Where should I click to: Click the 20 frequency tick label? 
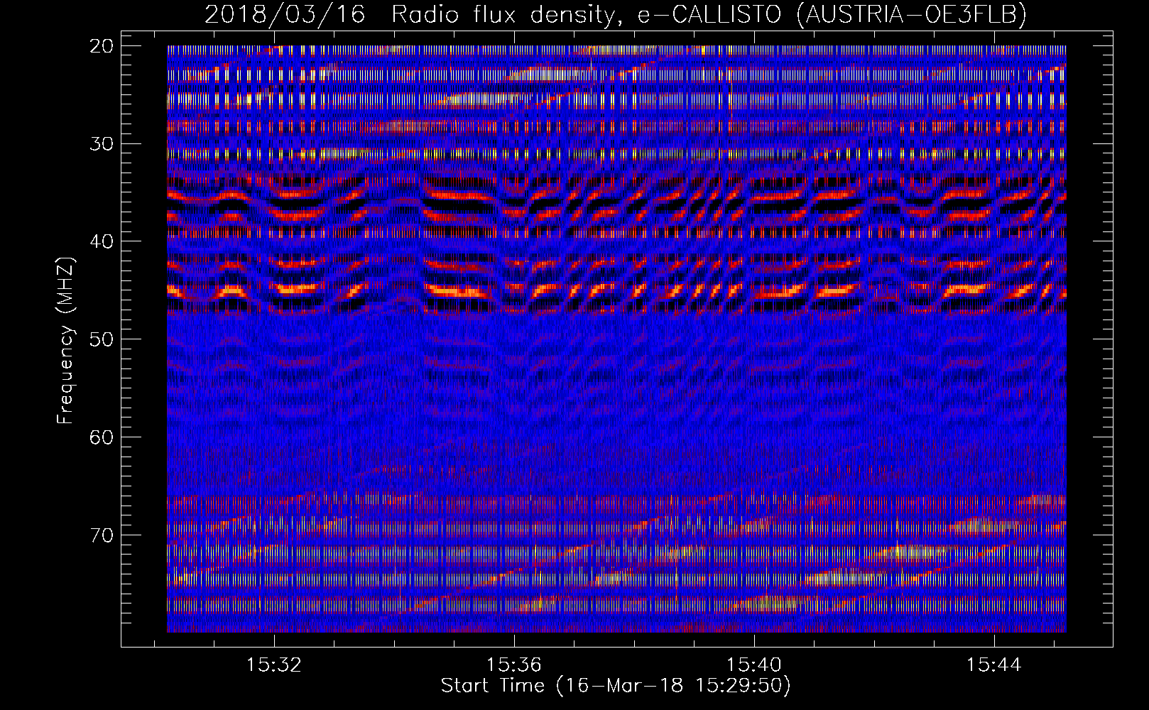coord(102,46)
